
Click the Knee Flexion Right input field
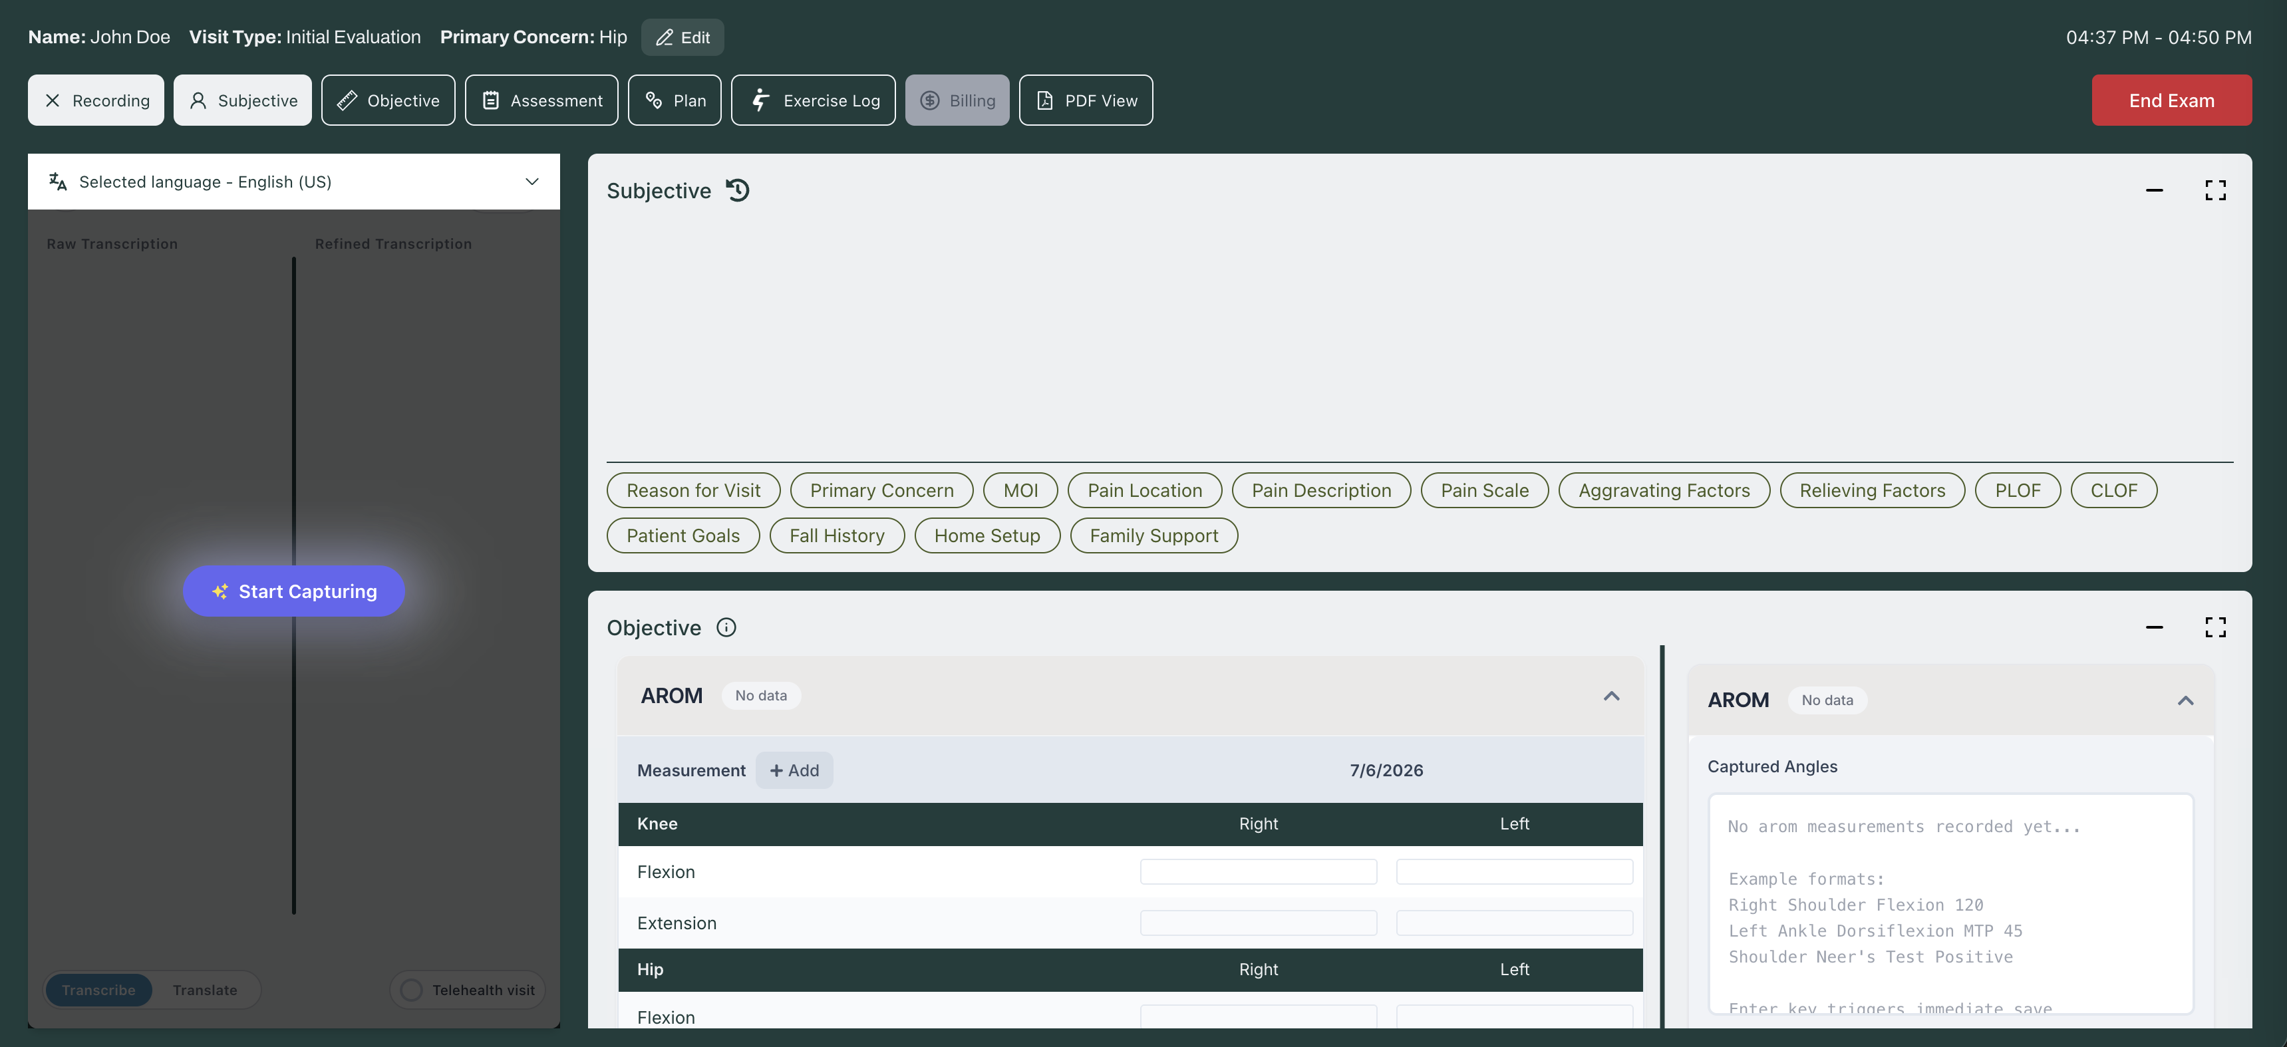click(1258, 871)
